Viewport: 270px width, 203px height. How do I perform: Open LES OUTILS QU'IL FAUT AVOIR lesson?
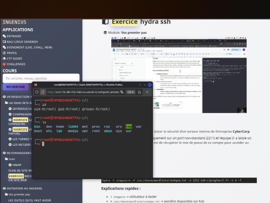(x=30, y=200)
